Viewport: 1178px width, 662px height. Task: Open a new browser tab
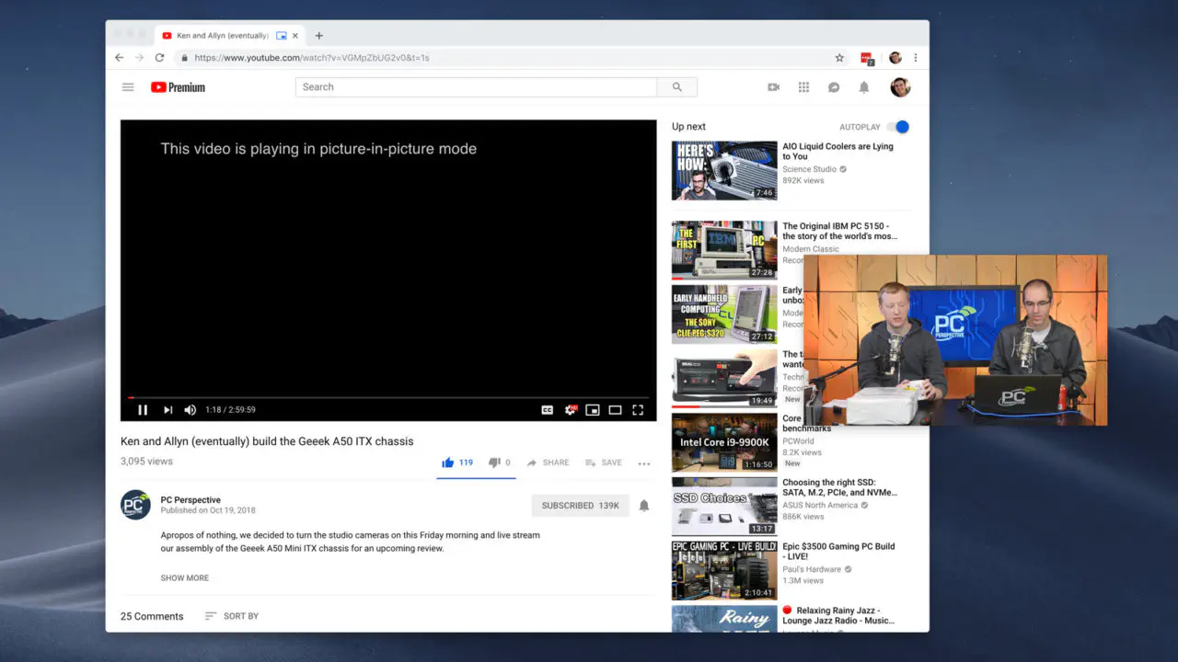point(319,36)
